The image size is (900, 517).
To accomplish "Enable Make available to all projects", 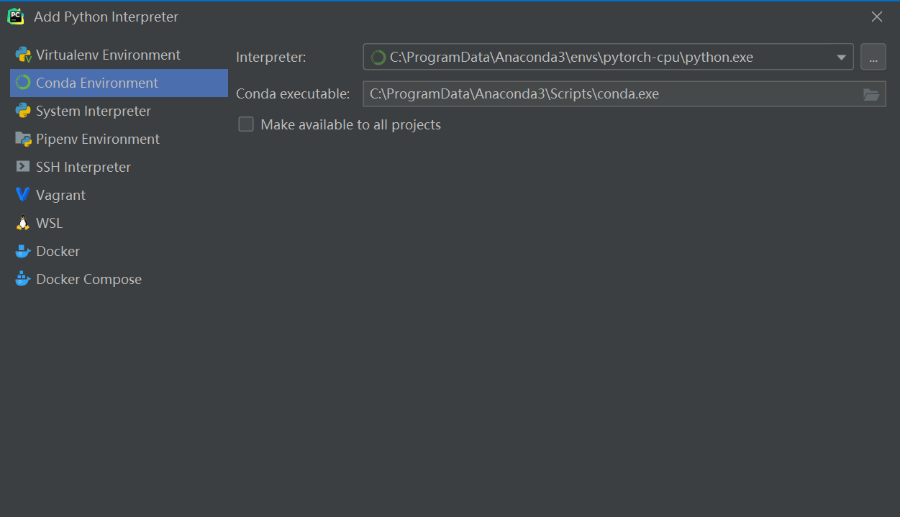I will [246, 124].
